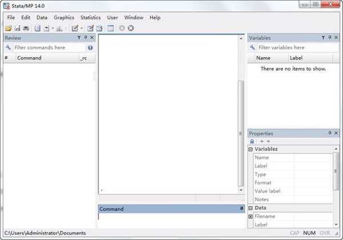Toggle the pin on Review panel

[85, 38]
